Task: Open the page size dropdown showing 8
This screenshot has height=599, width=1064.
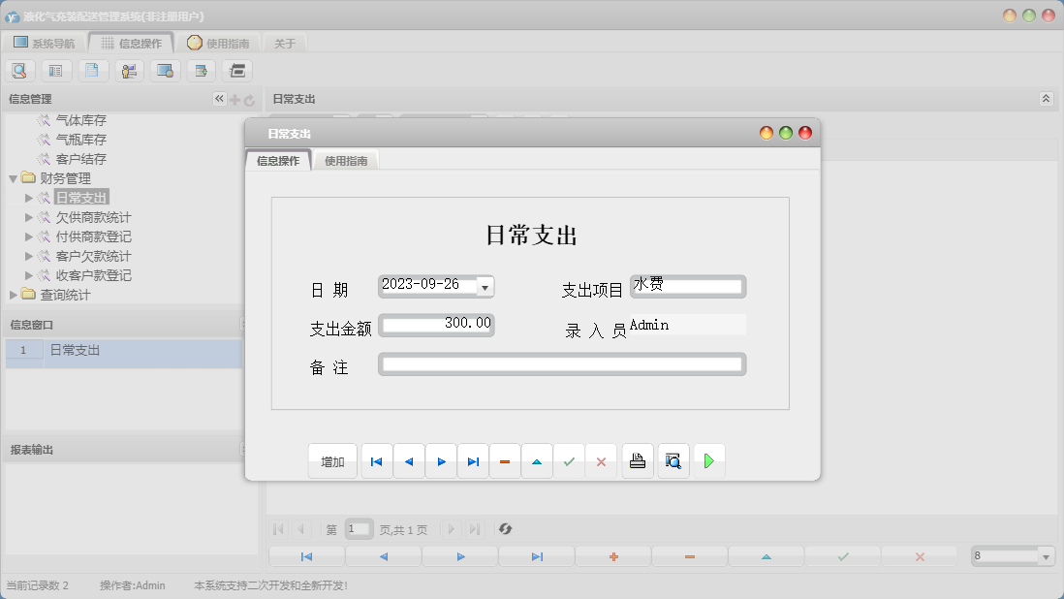Action: (1048, 555)
